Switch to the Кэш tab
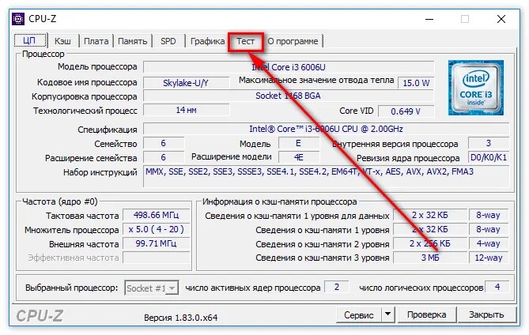This screenshot has width=529, height=335. coord(63,41)
